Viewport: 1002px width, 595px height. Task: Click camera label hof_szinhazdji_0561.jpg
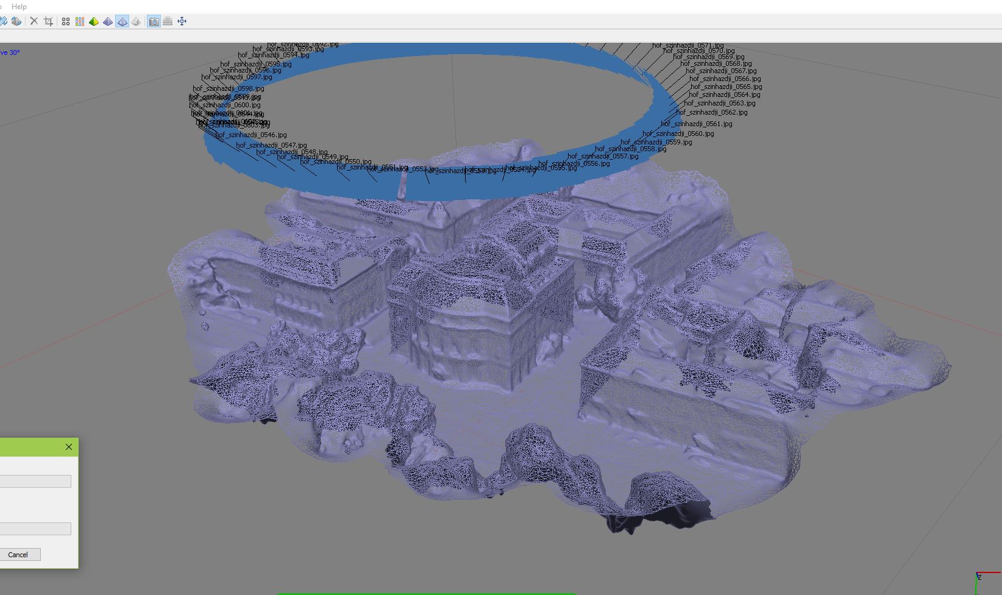(x=697, y=124)
